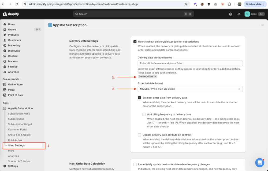Screen dimensions: 268x171
Task: Open the Shopify logo home link
Action: (11, 14)
